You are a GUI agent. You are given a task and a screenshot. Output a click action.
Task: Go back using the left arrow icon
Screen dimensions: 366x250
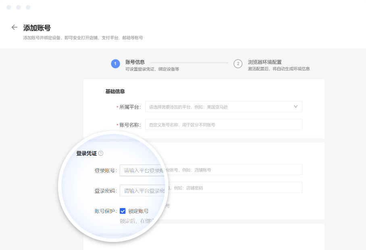click(x=15, y=27)
